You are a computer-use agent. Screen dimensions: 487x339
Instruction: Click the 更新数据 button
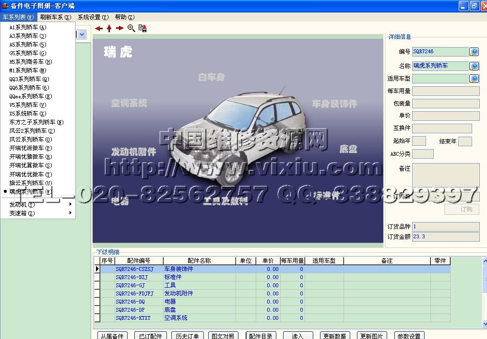335,336
